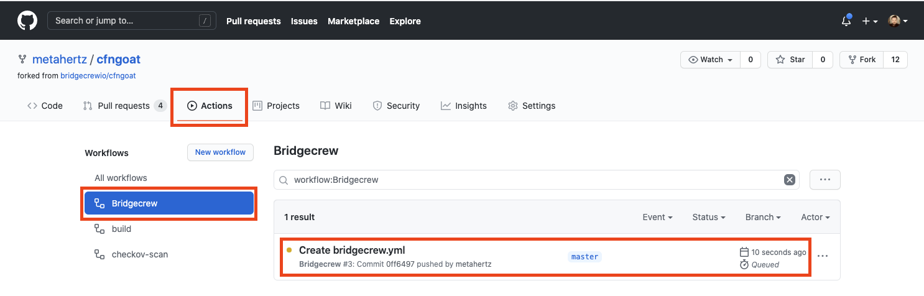The width and height of the screenshot is (924, 296).
Task: Switch to the Actions tab
Action: click(x=210, y=106)
